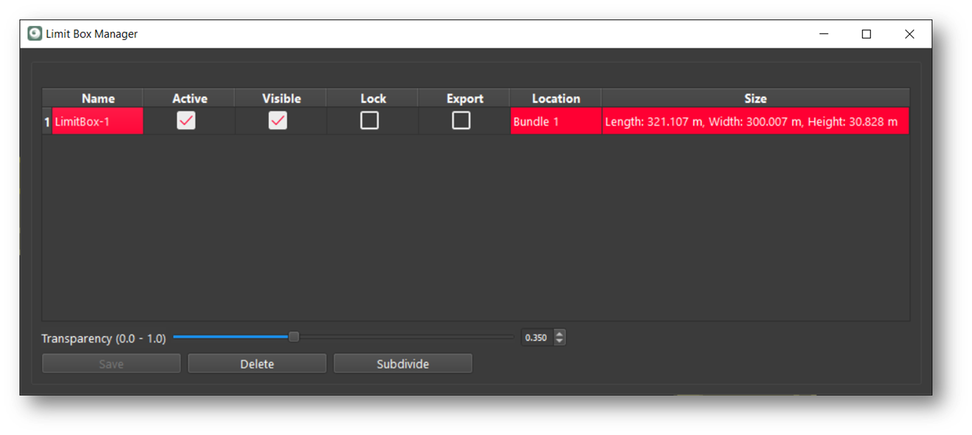Minimize the Limit Box Manager window
The height and width of the screenshot is (435, 972).
tap(823, 34)
